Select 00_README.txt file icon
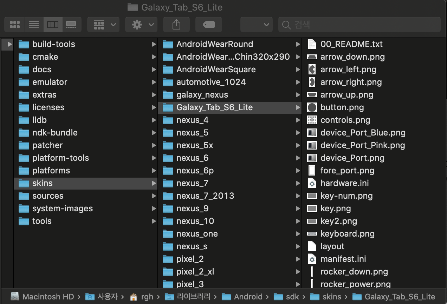This screenshot has height=304, width=447. point(312,44)
